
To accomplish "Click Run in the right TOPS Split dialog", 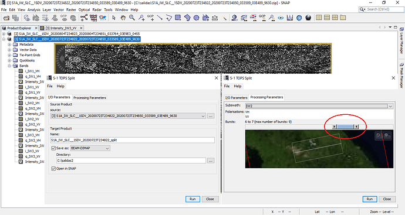I will point(370,199).
